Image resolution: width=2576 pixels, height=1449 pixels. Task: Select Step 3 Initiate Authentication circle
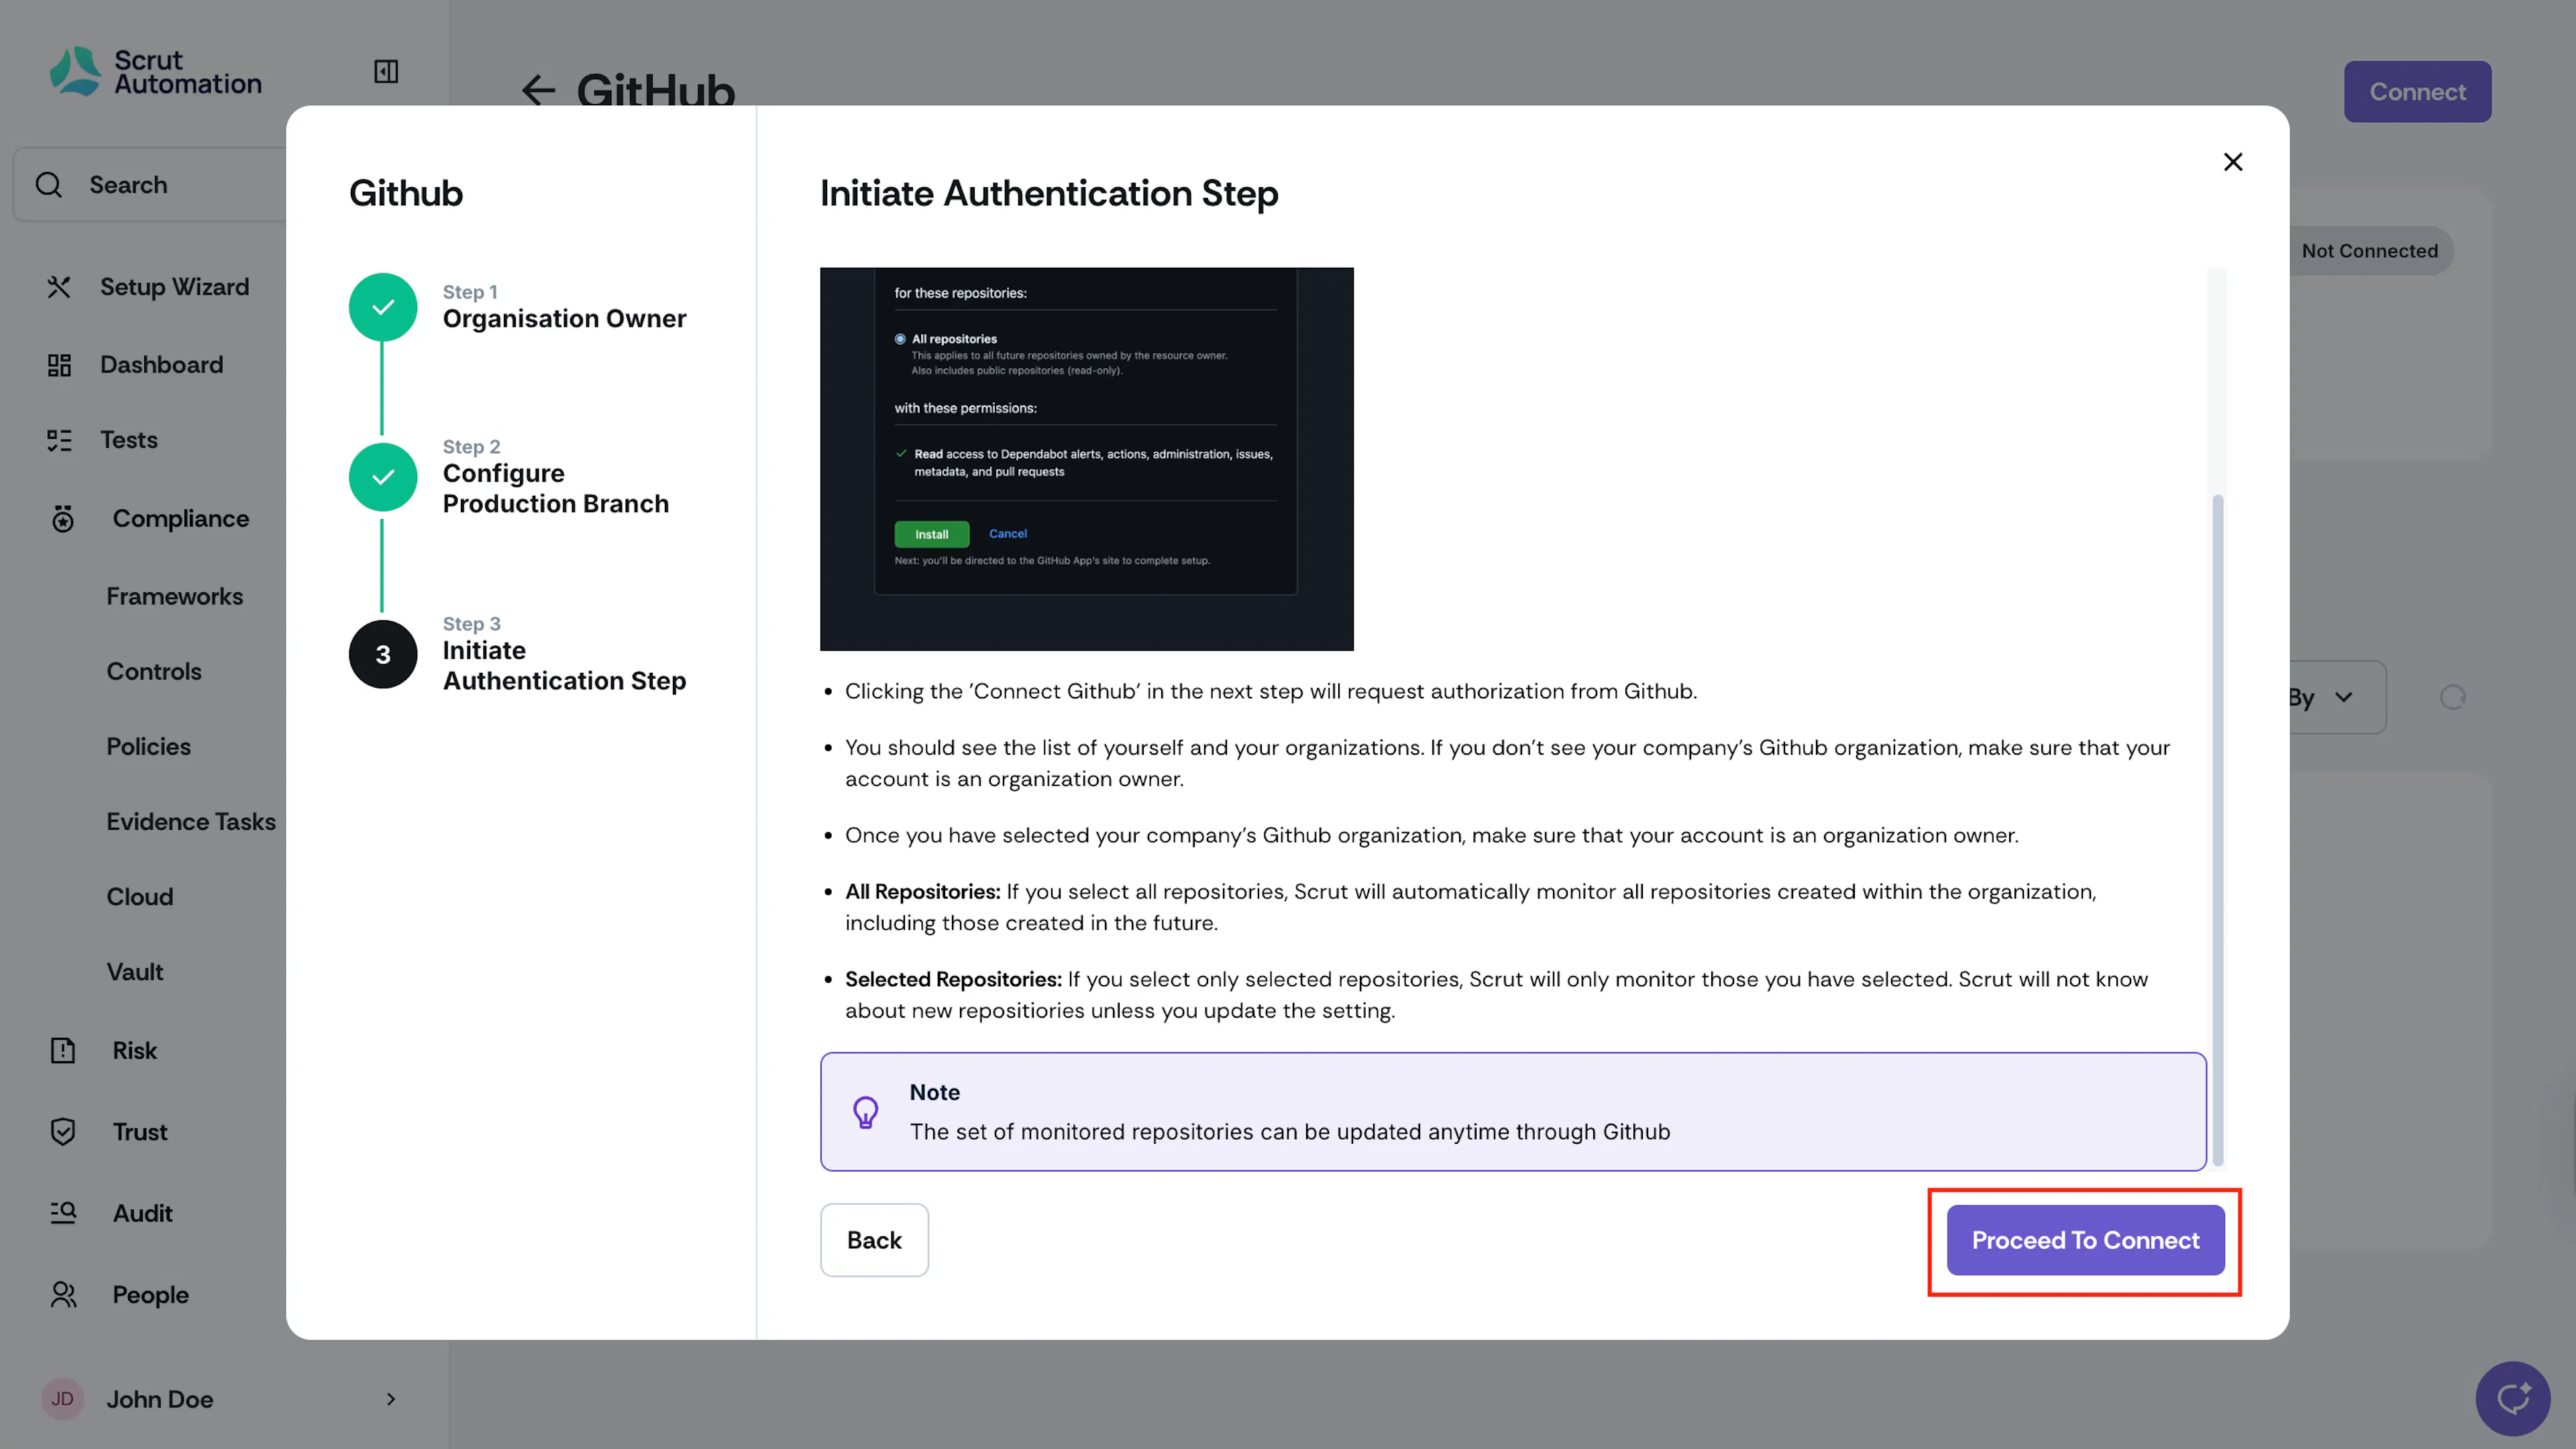[383, 654]
